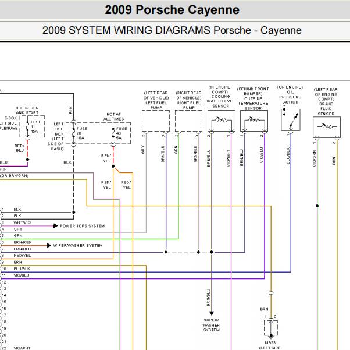Click vertical "GRY" label under left fuel pump
Screen dimensions: 350x350
(143, 150)
